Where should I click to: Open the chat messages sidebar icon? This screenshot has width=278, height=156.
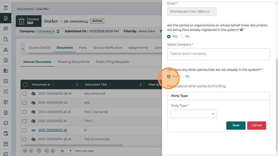tap(6, 29)
